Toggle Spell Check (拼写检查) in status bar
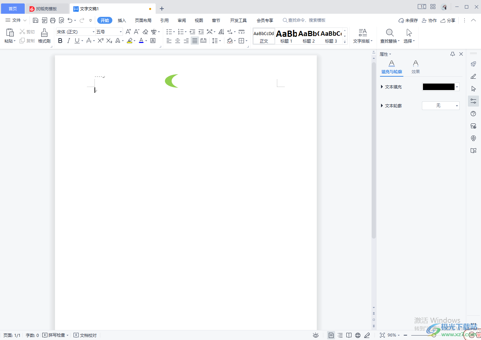The width and height of the screenshot is (481, 340). pyautogui.click(x=55, y=335)
